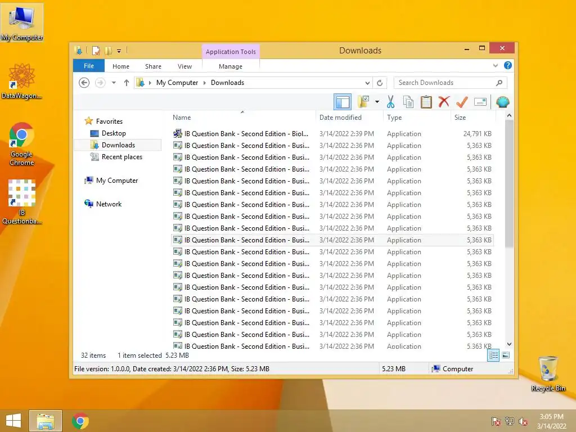The height and width of the screenshot is (432, 576).
Task: Sort by the Date modified column
Action: [349, 117]
